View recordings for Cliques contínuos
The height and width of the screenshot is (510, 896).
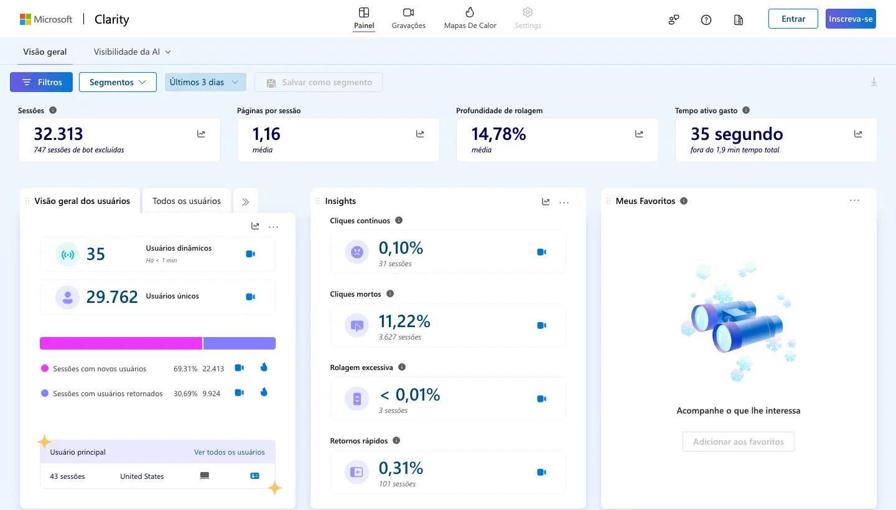pos(541,252)
